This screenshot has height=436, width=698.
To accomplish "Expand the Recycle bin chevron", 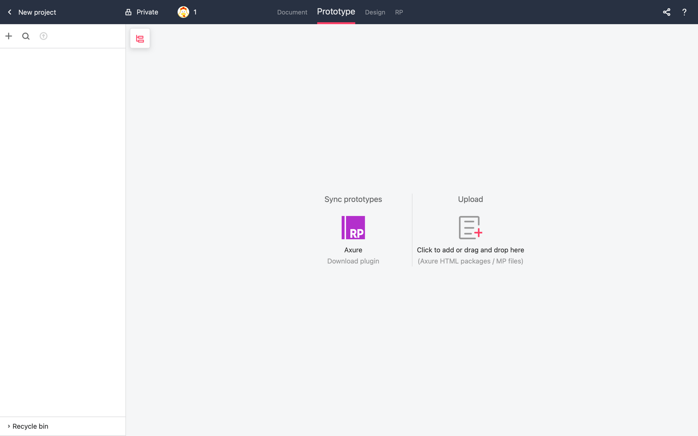I will click(9, 426).
